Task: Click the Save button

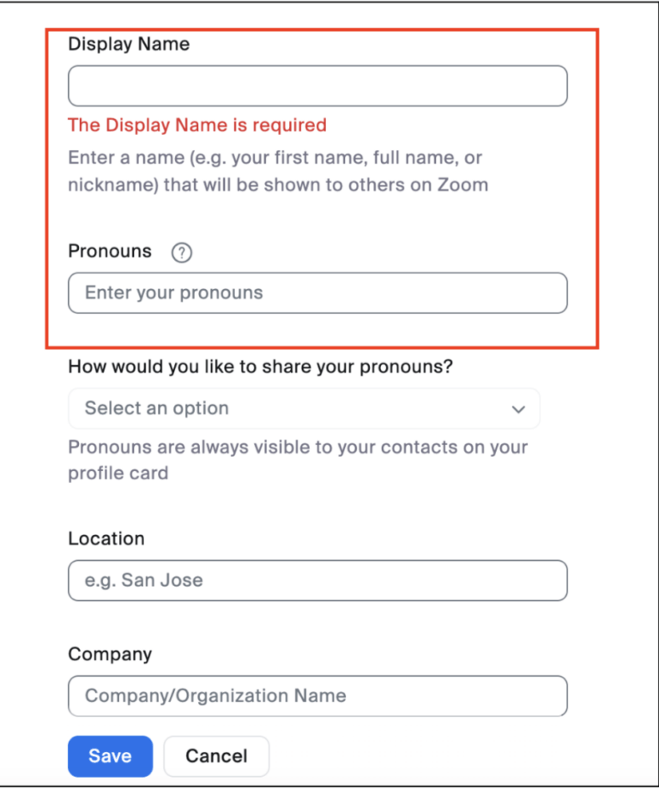Action: pyautogui.click(x=110, y=755)
